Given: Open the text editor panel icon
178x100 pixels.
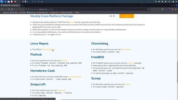Looking at the screenshot, I should coord(12,2).
